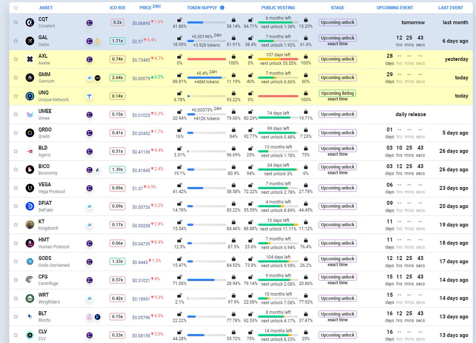The height and width of the screenshot is (343, 476).
Task: Open the Agoric BLD logo icon
Action: click(30, 151)
